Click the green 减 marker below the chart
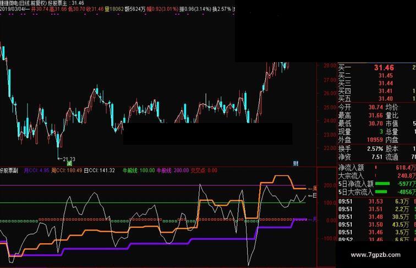Image resolution: width=416 pixels, height=268 pixels. point(69,163)
